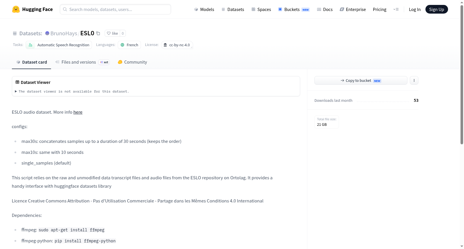Select the cc-by-nc-4.0 license tag
This screenshot has height=249, width=464.
coord(177,45)
